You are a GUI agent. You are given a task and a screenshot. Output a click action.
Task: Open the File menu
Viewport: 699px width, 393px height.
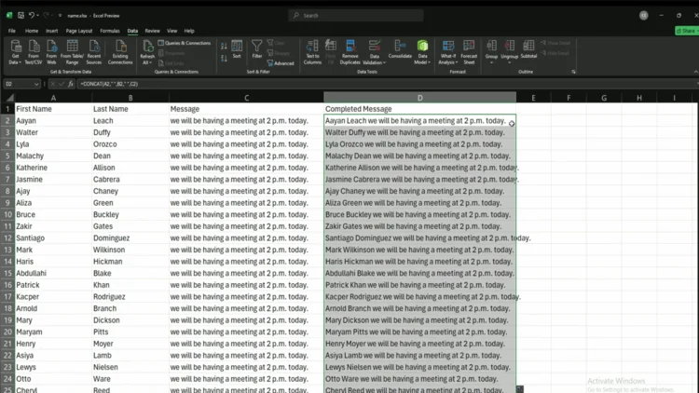pyautogui.click(x=12, y=31)
